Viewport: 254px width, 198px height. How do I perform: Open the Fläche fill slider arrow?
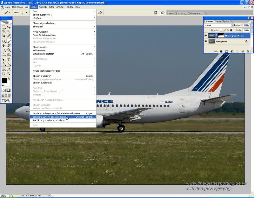click(251, 30)
